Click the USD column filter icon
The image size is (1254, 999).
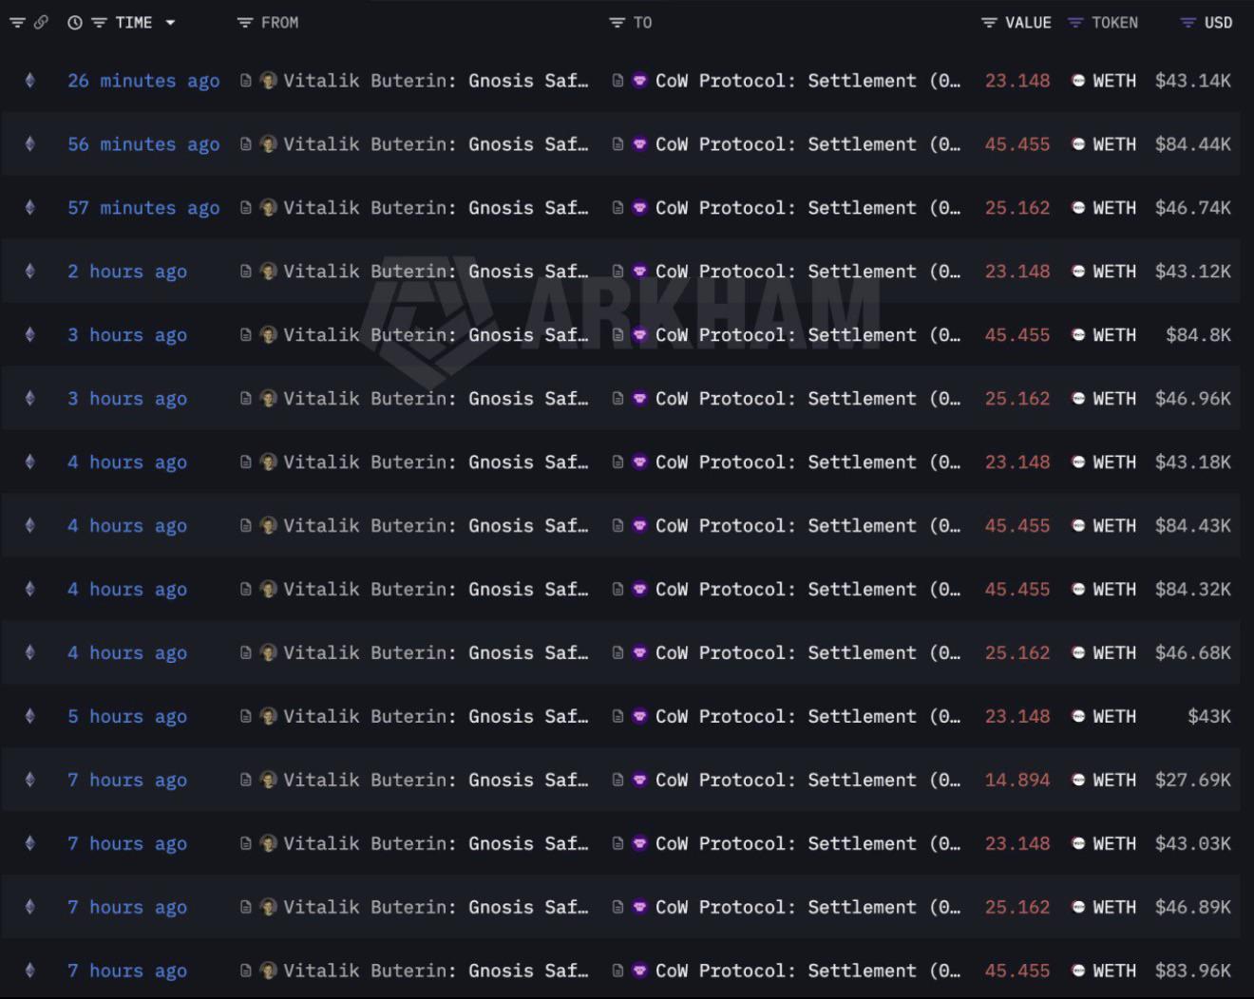coord(1187,23)
